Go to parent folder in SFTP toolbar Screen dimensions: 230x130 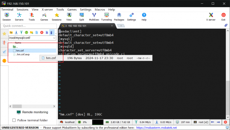[x=11, y=32]
